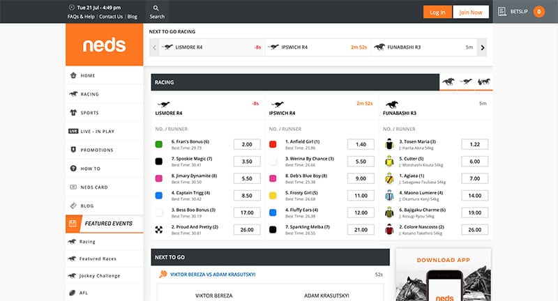Open Live - In Play section
Image resolution: width=558 pixels, height=301 pixels.
[x=104, y=131]
